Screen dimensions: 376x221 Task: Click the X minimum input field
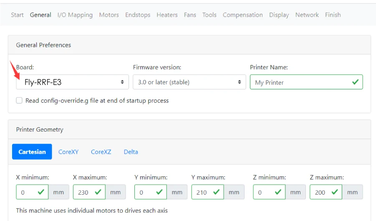click(x=28, y=192)
